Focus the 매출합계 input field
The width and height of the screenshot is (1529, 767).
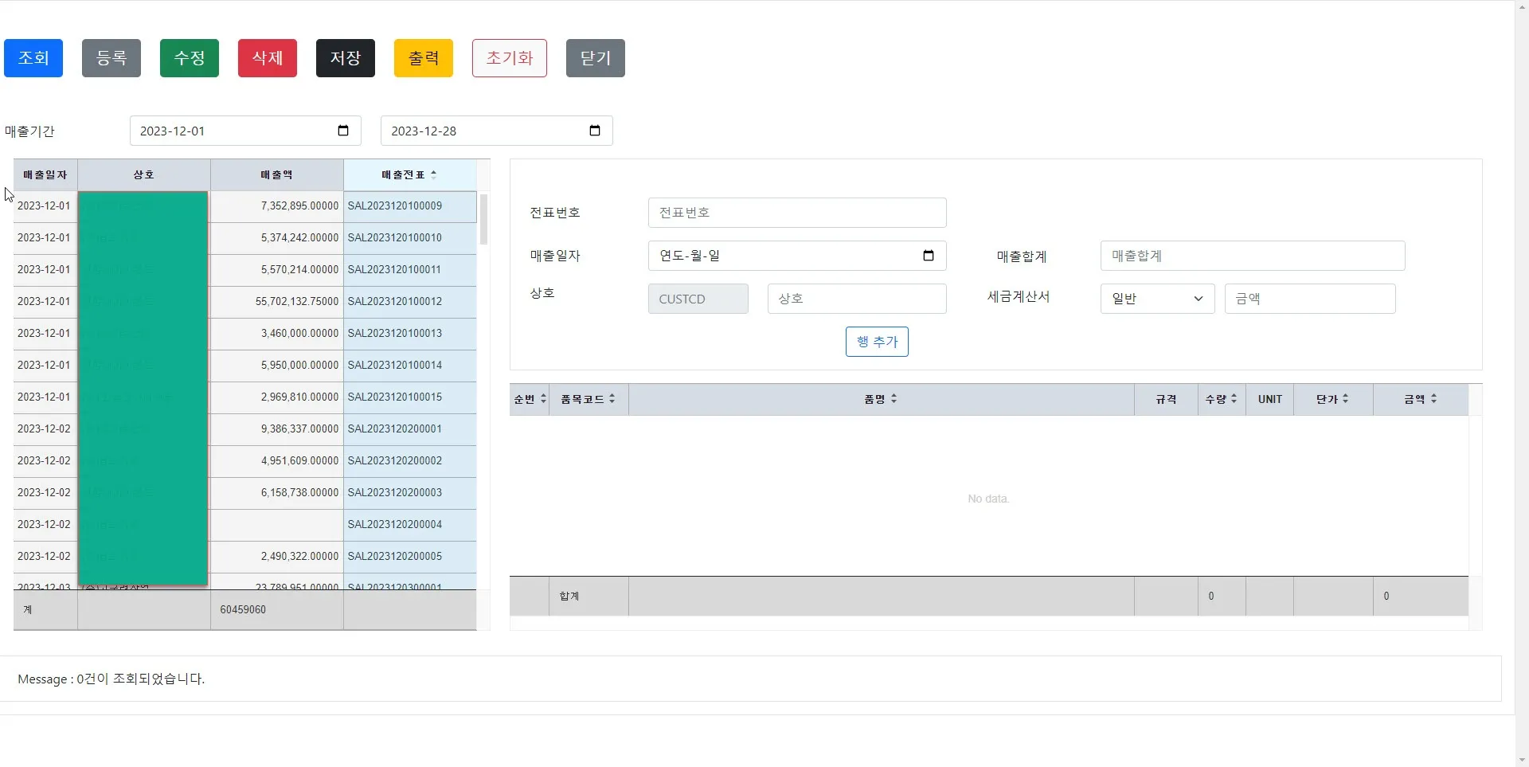tap(1253, 256)
